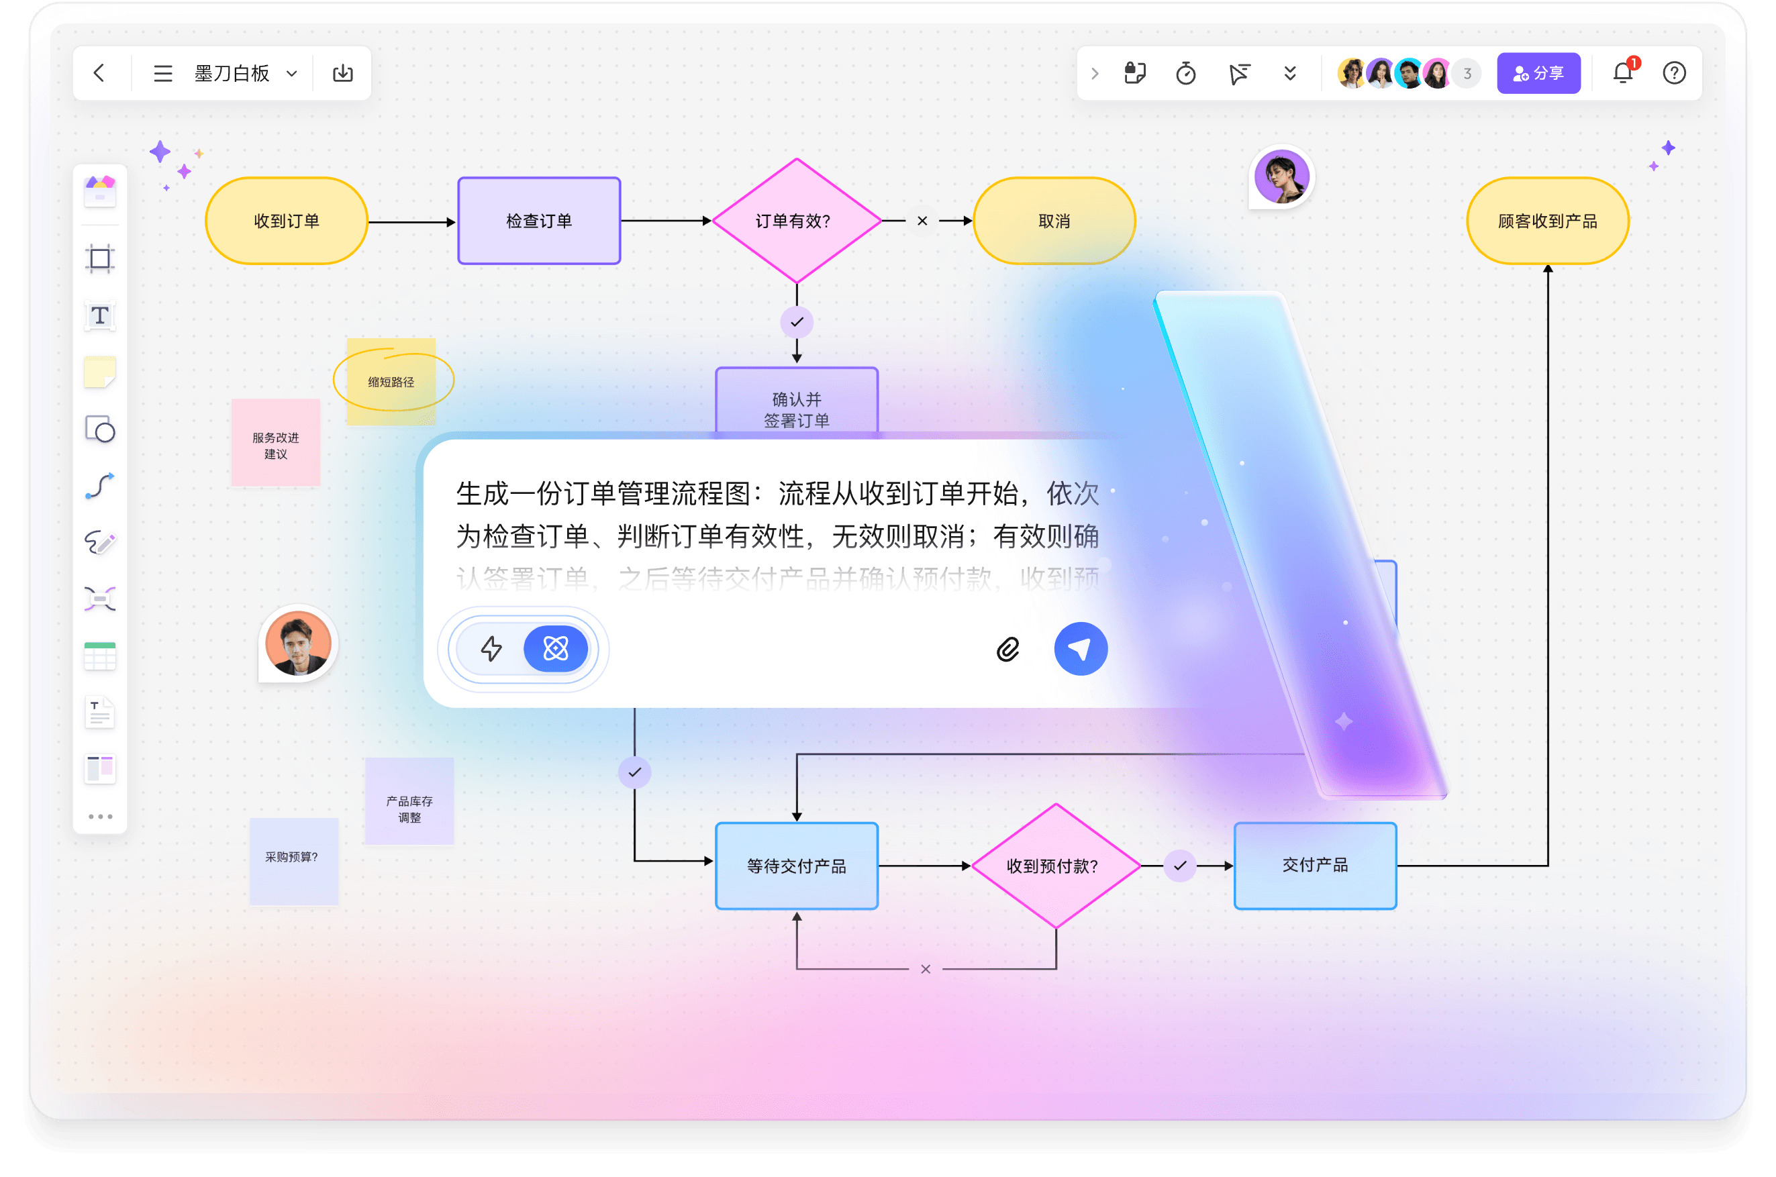
Task: Click the checkmark label below 订单有效?
Action: [797, 322]
